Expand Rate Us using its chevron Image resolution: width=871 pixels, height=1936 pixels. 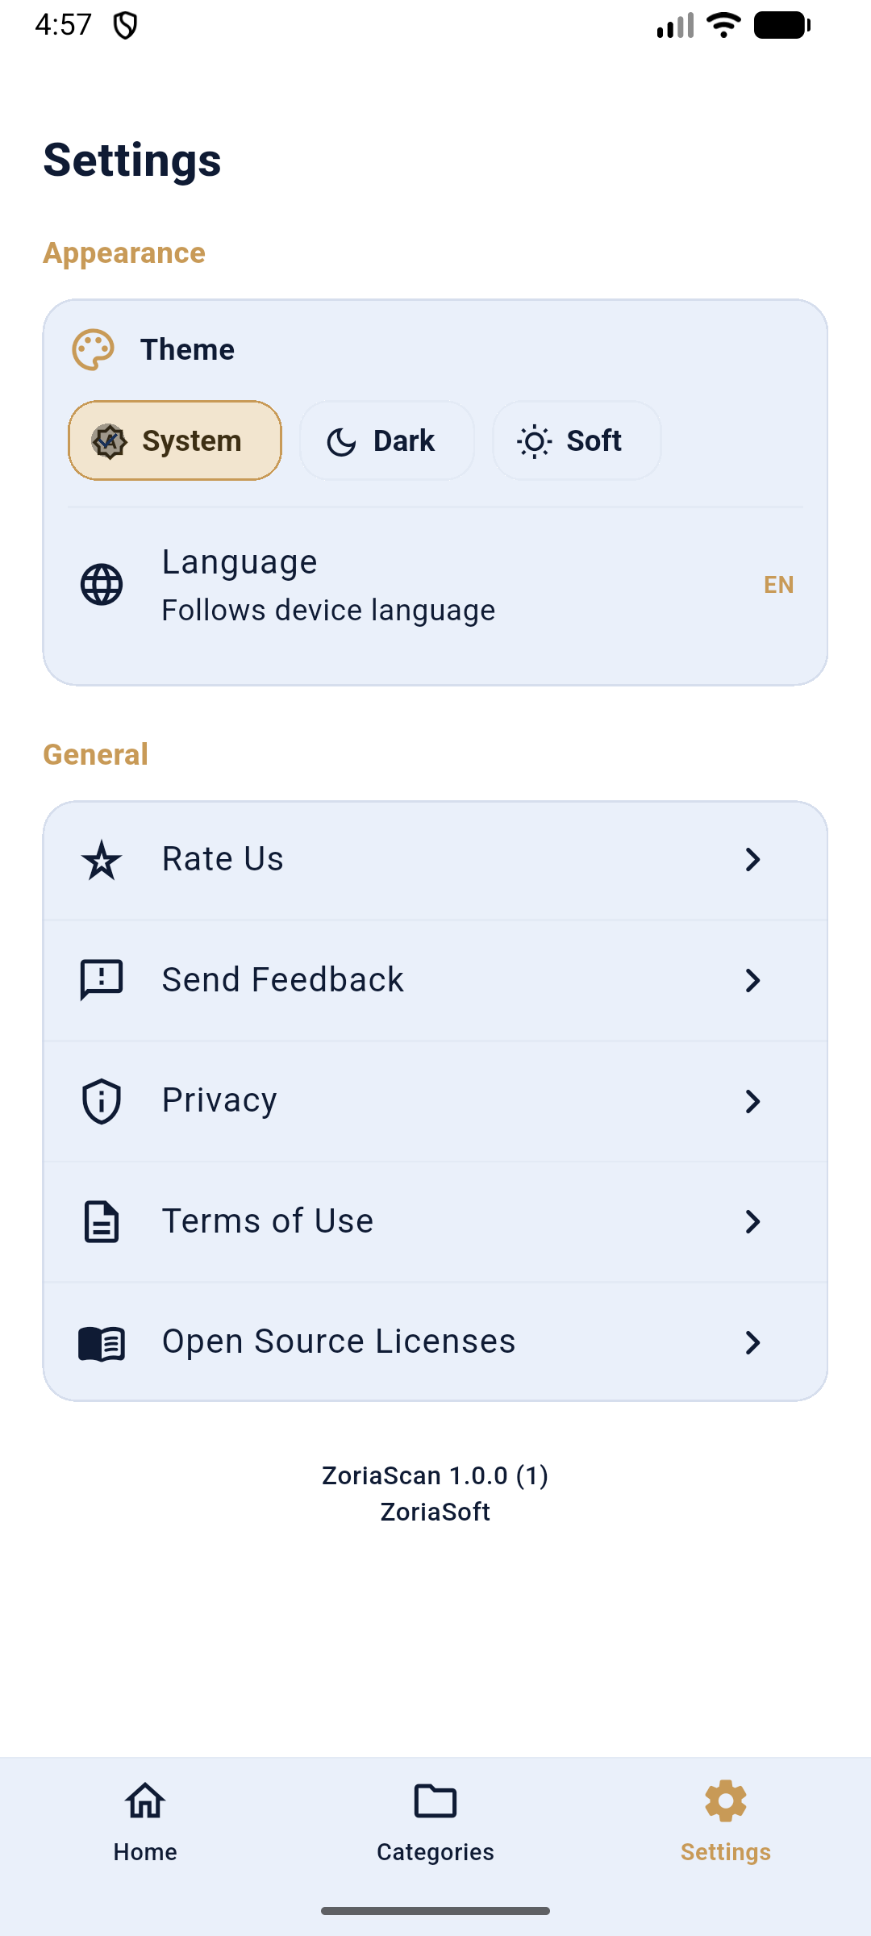tap(752, 860)
